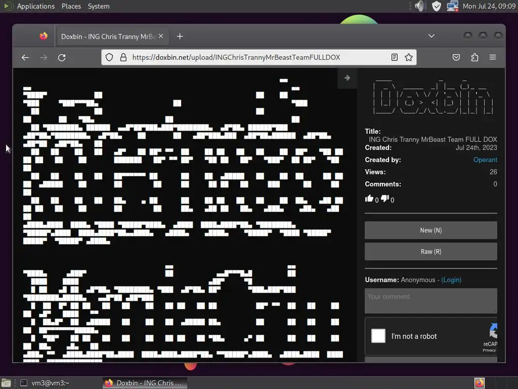Open the Applications menu
The width and height of the screenshot is (518, 389).
click(x=36, y=6)
